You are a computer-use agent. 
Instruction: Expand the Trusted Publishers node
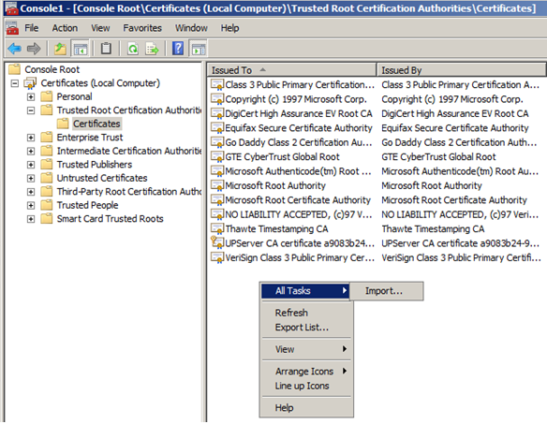[31, 165]
